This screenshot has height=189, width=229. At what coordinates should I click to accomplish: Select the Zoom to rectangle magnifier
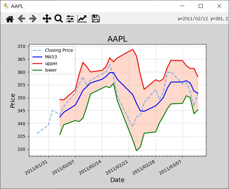(x=59, y=19)
